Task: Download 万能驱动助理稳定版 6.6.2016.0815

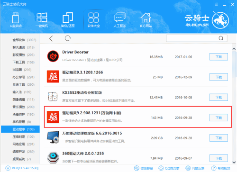Action: 219,138
